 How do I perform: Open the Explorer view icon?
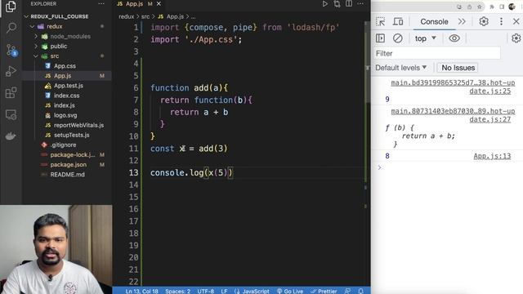point(11,7)
